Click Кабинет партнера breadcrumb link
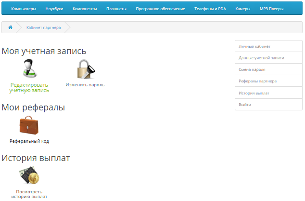This screenshot has height=201, width=305. (47, 27)
